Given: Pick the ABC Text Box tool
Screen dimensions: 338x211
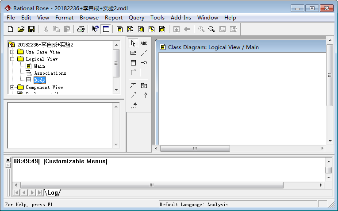Looking at the screenshot, I should [144, 43].
